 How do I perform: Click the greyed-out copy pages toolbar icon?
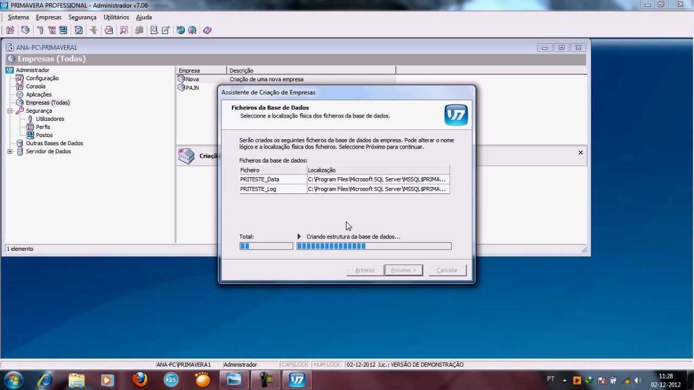click(x=139, y=30)
